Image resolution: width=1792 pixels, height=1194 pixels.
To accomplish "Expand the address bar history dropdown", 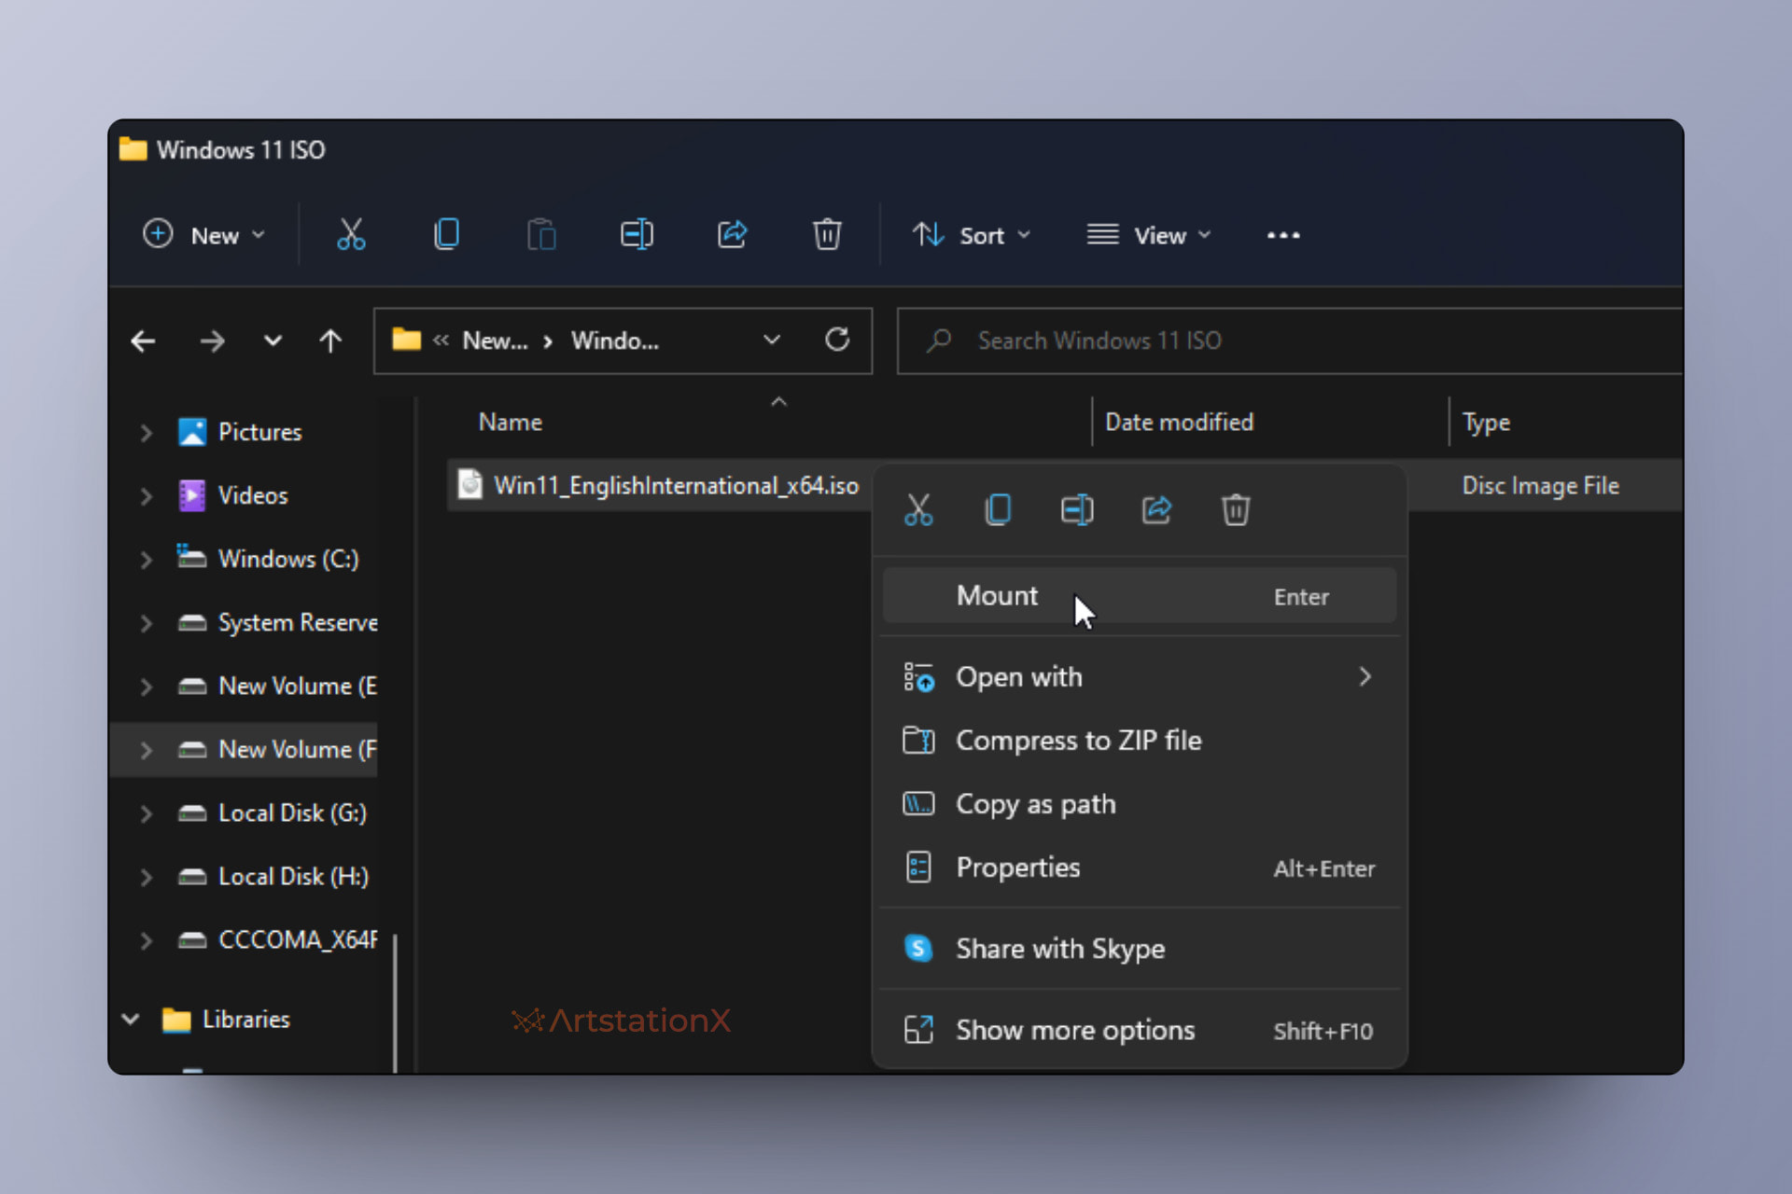I will (x=772, y=340).
